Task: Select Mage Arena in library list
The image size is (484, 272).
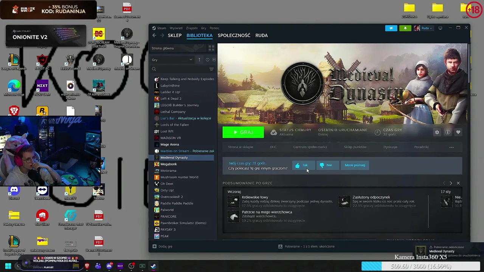Action: coord(184,144)
